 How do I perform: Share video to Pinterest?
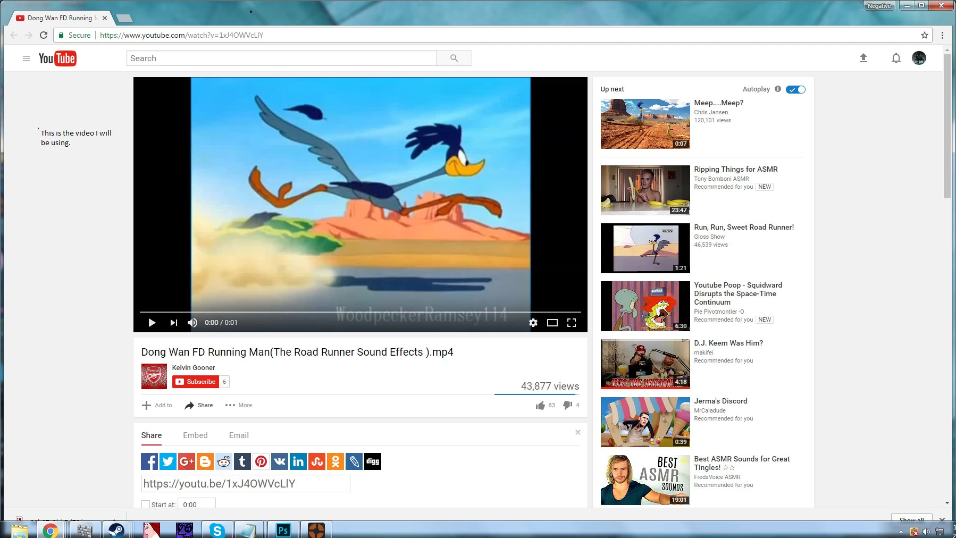[x=261, y=461]
